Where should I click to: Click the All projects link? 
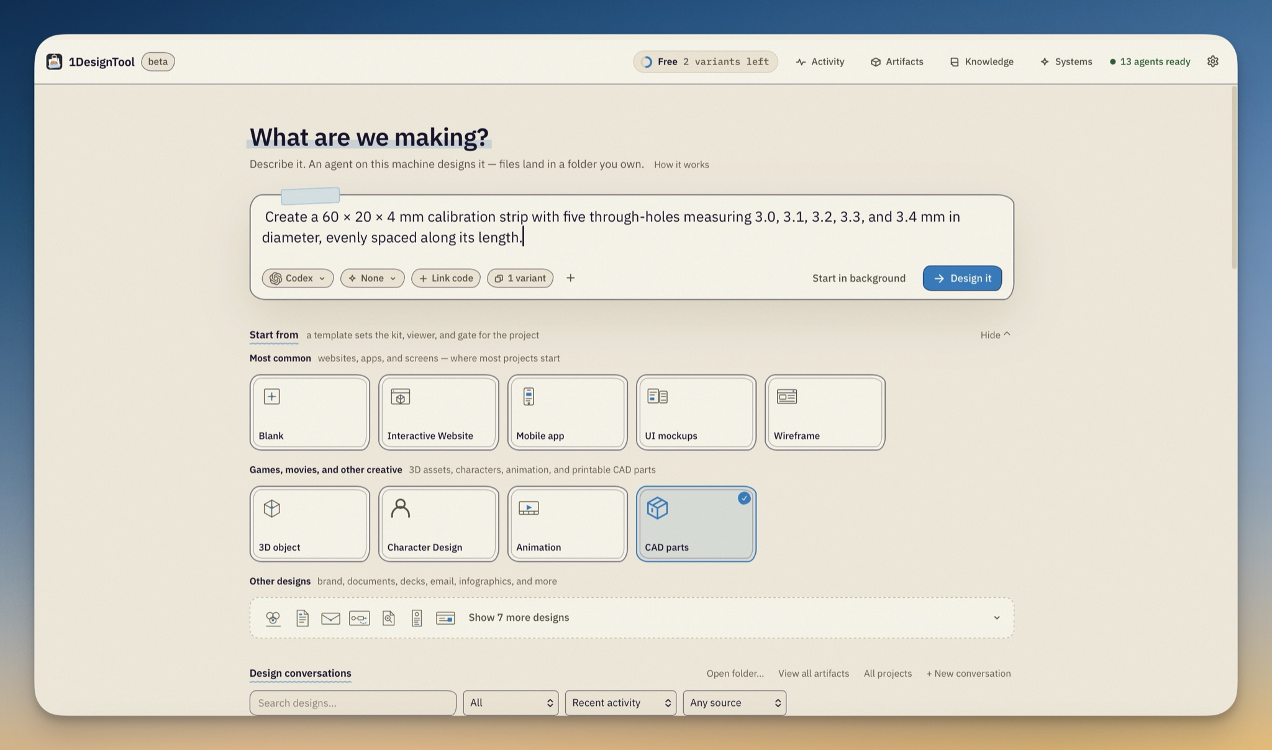pyautogui.click(x=888, y=674)
